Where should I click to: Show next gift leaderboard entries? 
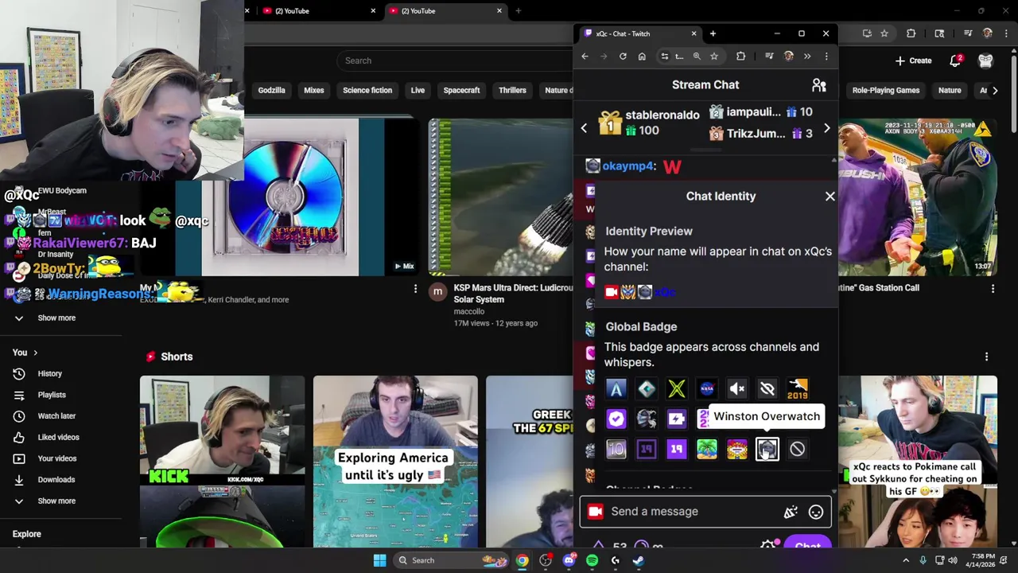pos(826,127)
